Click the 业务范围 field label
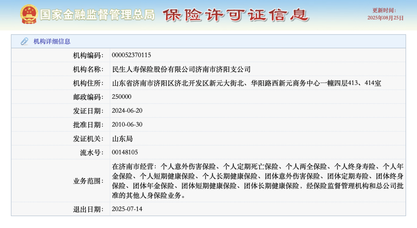 tap(88, 181)
